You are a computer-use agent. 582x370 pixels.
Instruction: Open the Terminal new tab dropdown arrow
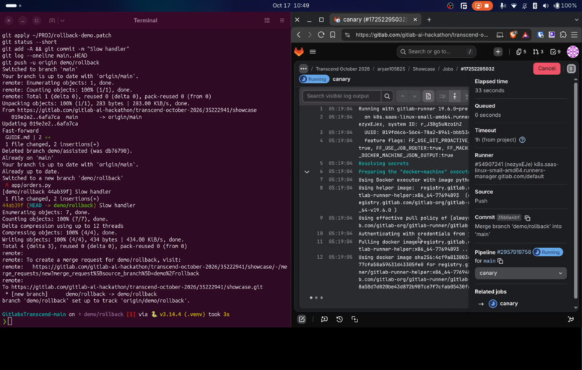point(62,20)
